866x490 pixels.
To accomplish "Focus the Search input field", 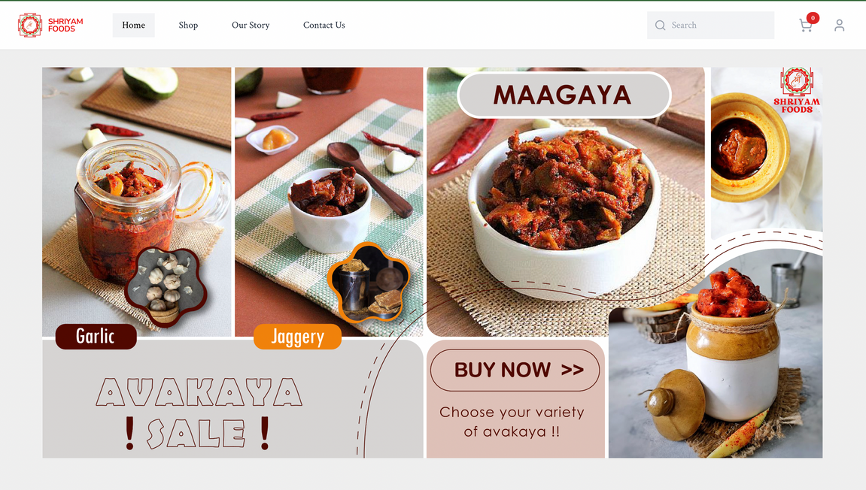I will click(x=710, y=26).
